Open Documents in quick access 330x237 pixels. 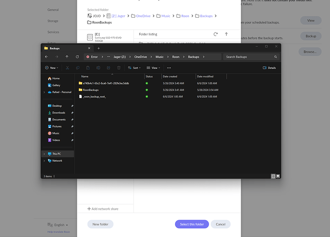56,119
